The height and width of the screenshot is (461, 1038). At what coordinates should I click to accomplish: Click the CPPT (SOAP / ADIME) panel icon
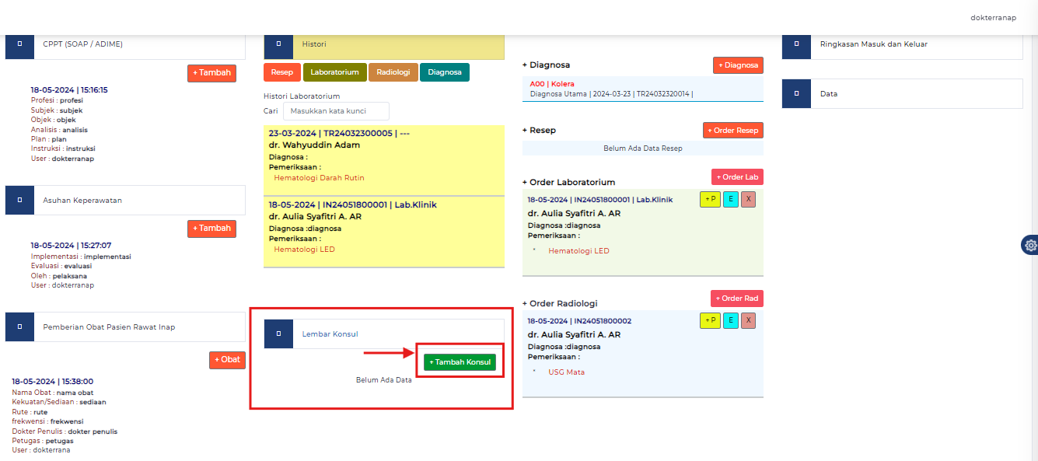pyautogui.click(x=19, y=44)
